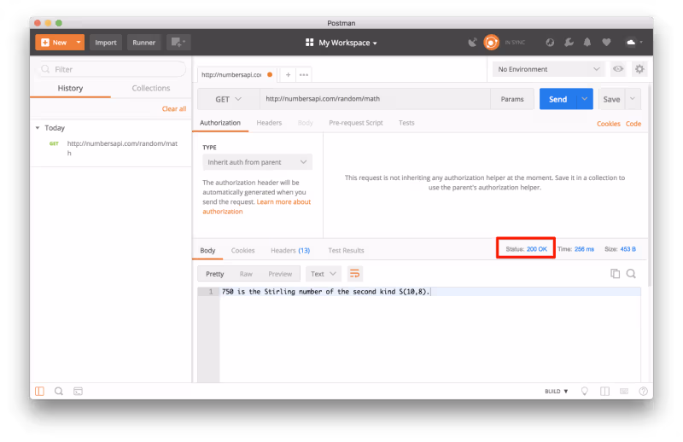Open the cloud account menu
The width and height of the screenshot is (683, 442).
pyautogui.click(x=633, y=43)
